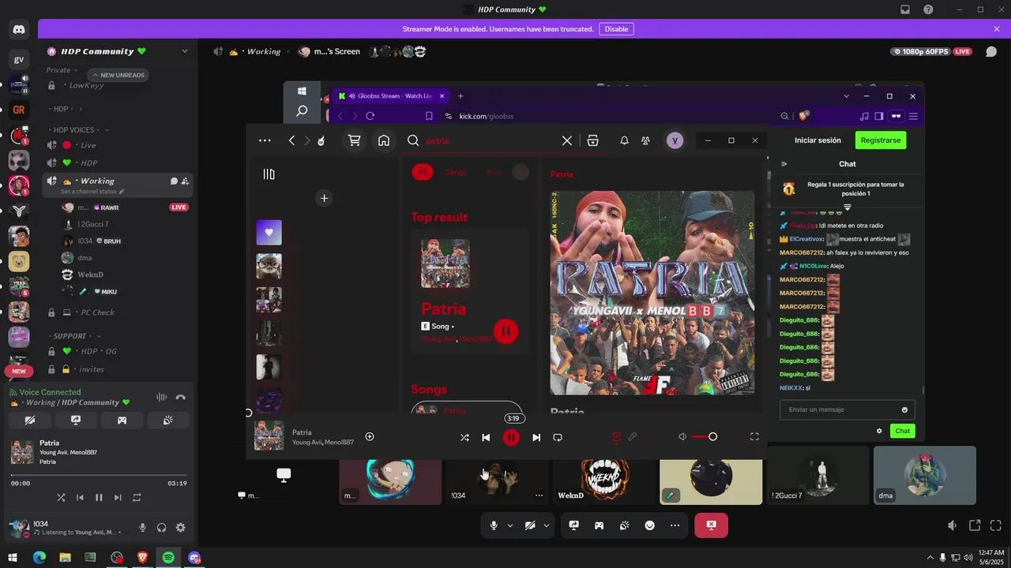1011x568 pixels.
Task: Adjust stream volume speaker icon
Action: pos(953,525)
